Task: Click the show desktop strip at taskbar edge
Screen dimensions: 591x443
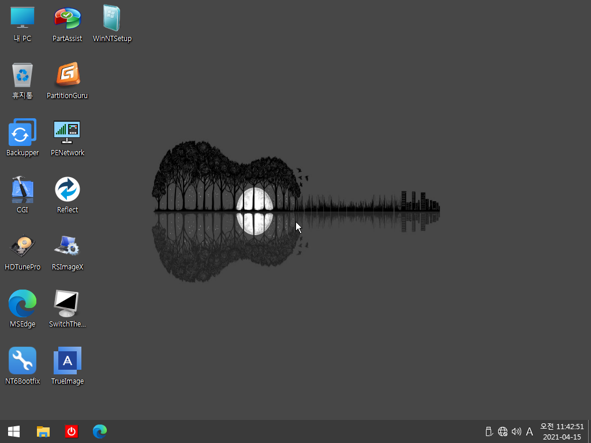Action: (x=589, y=431)
